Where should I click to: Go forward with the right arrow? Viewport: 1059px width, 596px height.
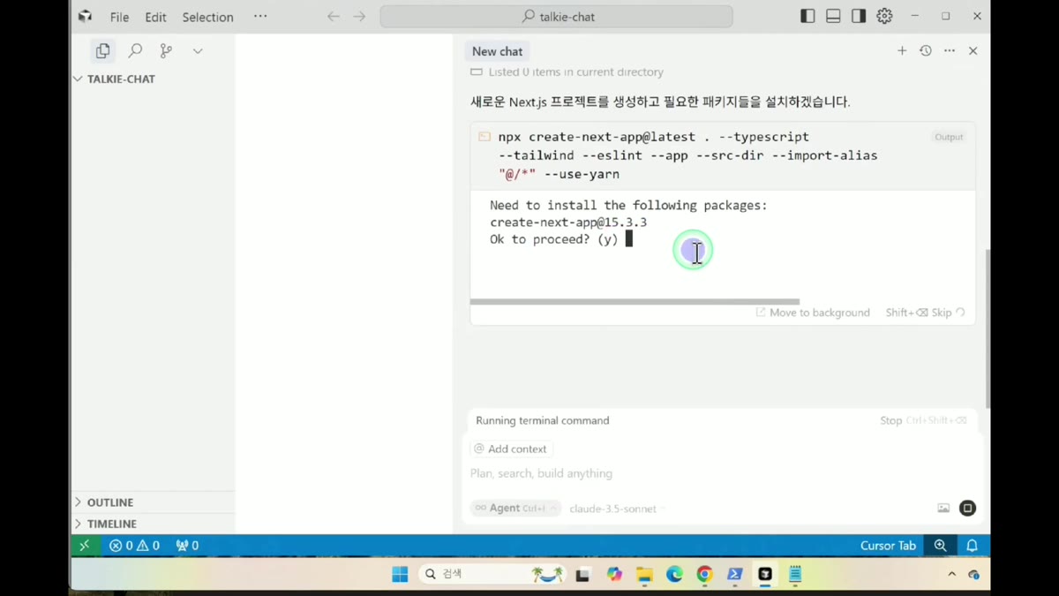tap(359, 17)
